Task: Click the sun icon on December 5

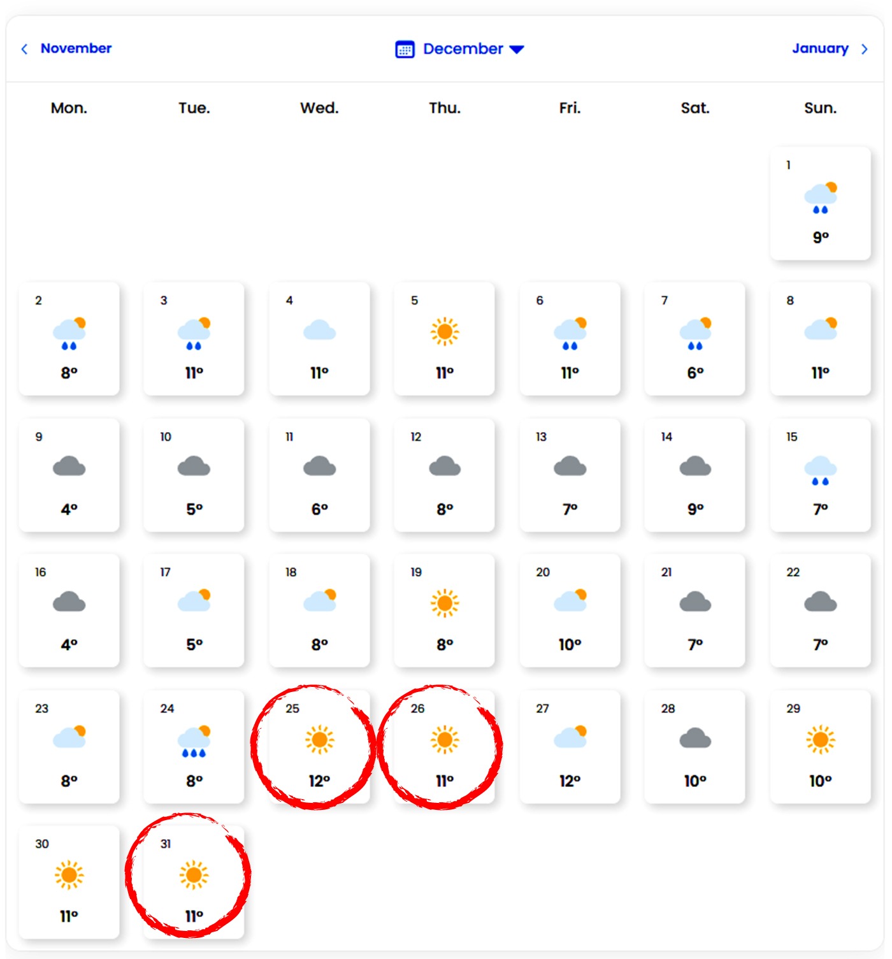Action: [445, 331]
